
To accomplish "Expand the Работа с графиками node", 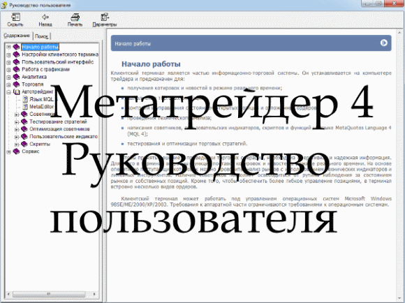I will point(8,70).
